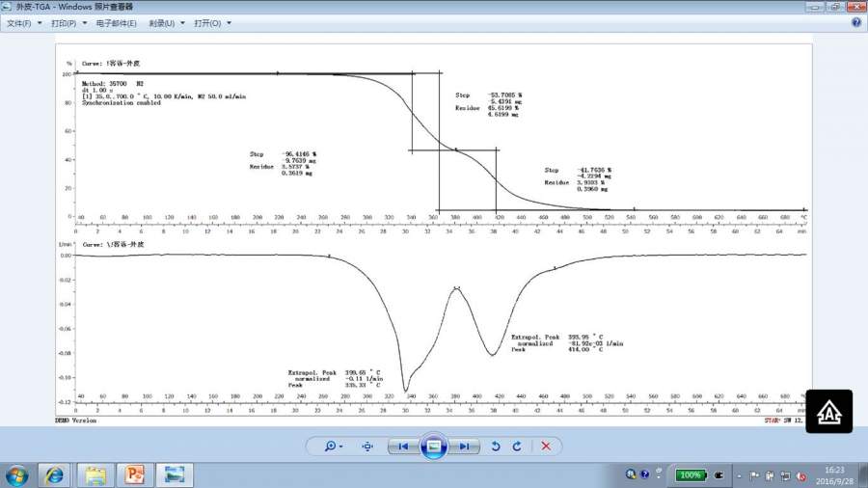Go to the previous picture
868x488 pixels.
[x=403, y=446]
